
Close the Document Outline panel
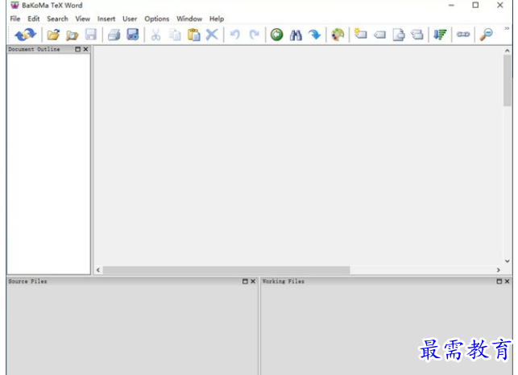(x=86, y=49)
